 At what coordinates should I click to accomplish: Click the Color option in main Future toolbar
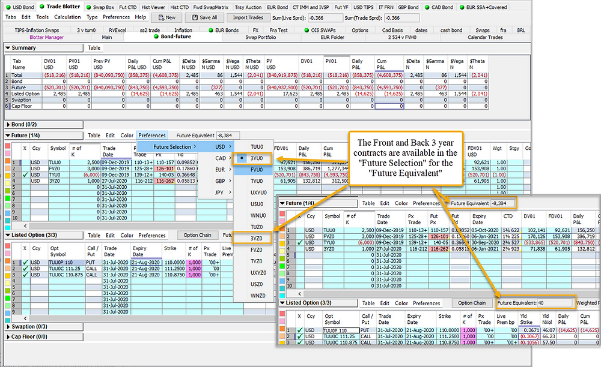pyautogui.click(x=127, y=136)
